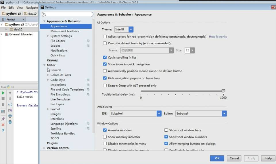This screenshot has width=276, height=164.
Task: Expand the Colors & Fonts node
Action: pyautogui.click(x=48, y=75)
